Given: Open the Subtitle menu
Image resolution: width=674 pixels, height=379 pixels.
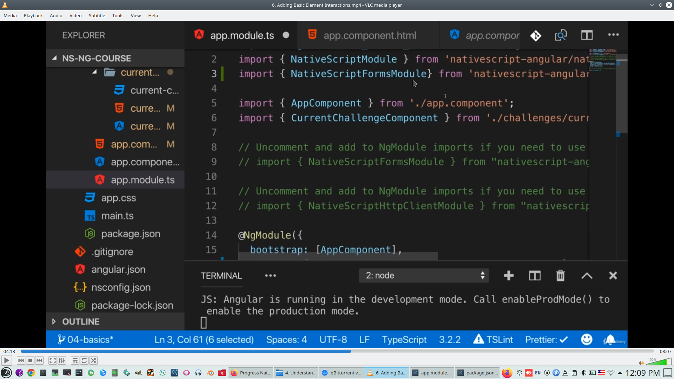Looking at the screenshot, I should tap(97, 15).
